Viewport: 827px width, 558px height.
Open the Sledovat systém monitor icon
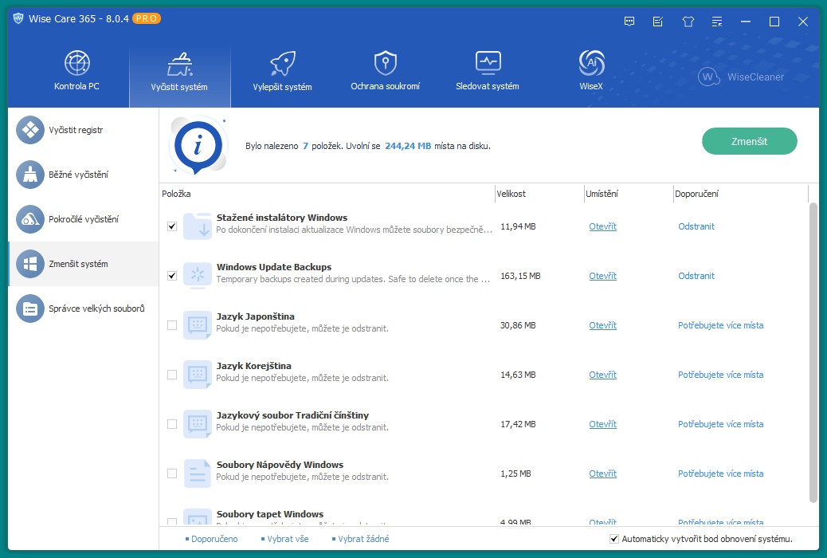(488, 63)
